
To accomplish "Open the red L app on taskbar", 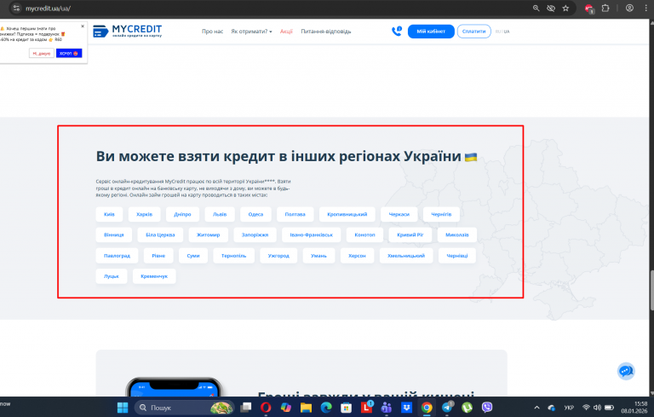I will coord(366,408).
